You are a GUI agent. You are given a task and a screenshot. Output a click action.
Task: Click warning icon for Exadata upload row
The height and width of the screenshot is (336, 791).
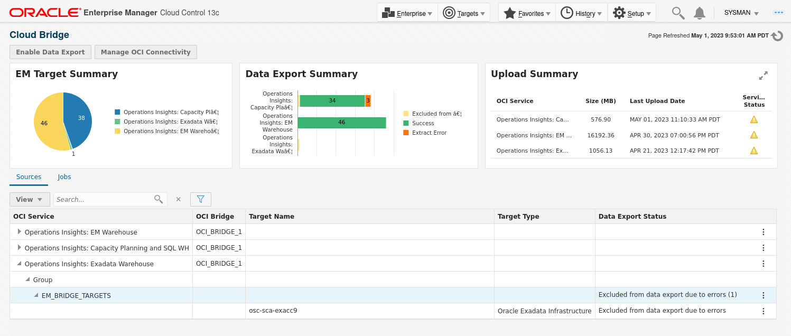click(x=754, y=151)
